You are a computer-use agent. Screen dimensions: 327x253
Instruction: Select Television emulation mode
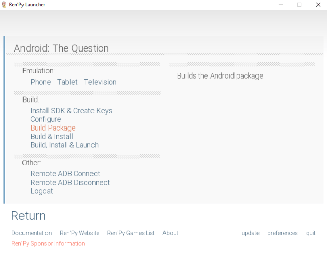pyautogui.click(x=100, y=82)
